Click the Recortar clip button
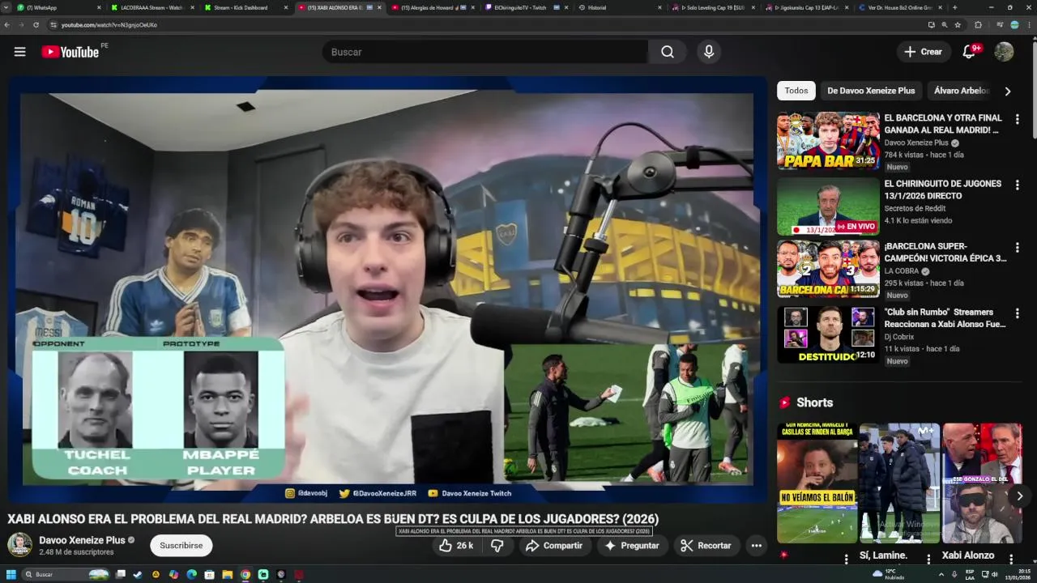This screenshot has height=583, width=1037. pyautogui.click(x=705, y=546)
